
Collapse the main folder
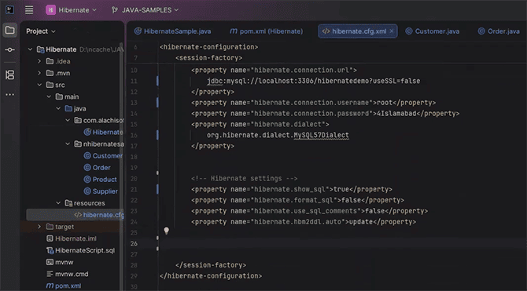[49, 96]
